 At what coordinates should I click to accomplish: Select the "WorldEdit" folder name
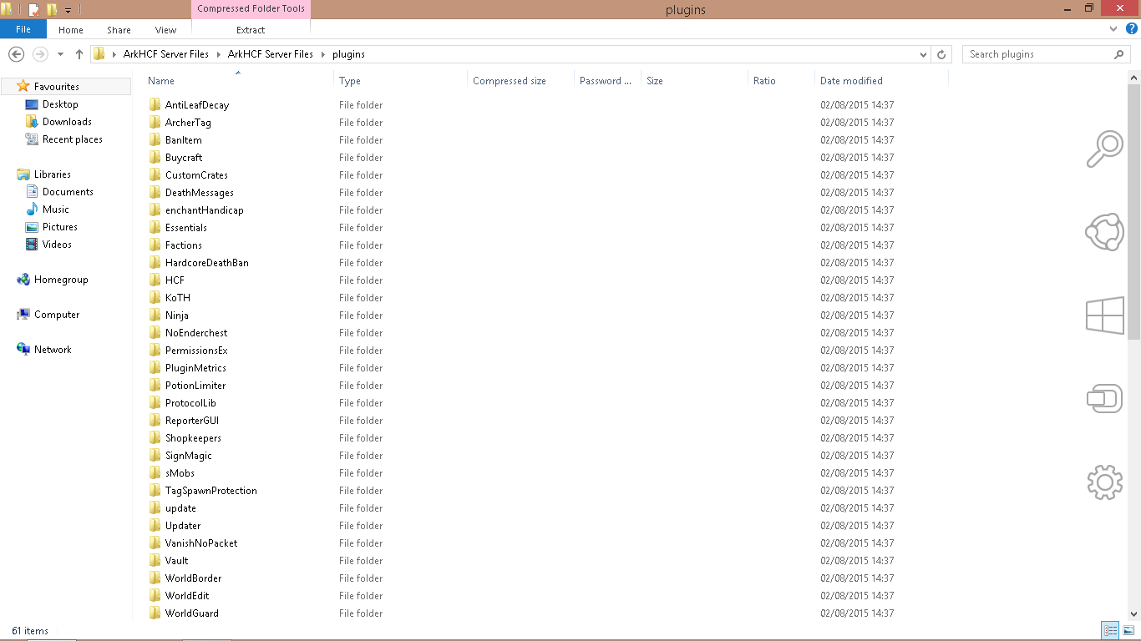coord(187,596)
